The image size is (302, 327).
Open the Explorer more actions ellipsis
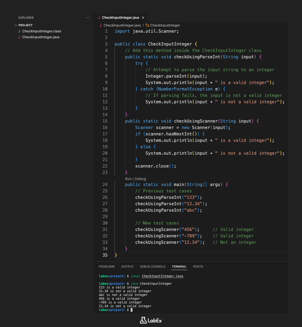tap(87, 18)
